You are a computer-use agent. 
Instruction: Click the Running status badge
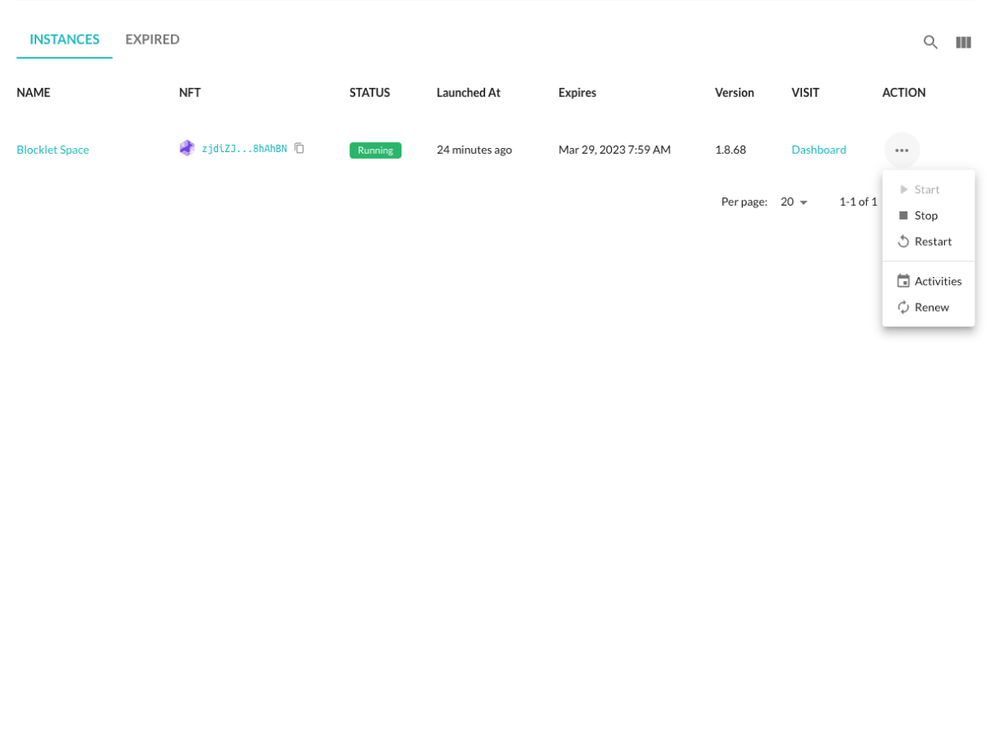coord(375,150)
